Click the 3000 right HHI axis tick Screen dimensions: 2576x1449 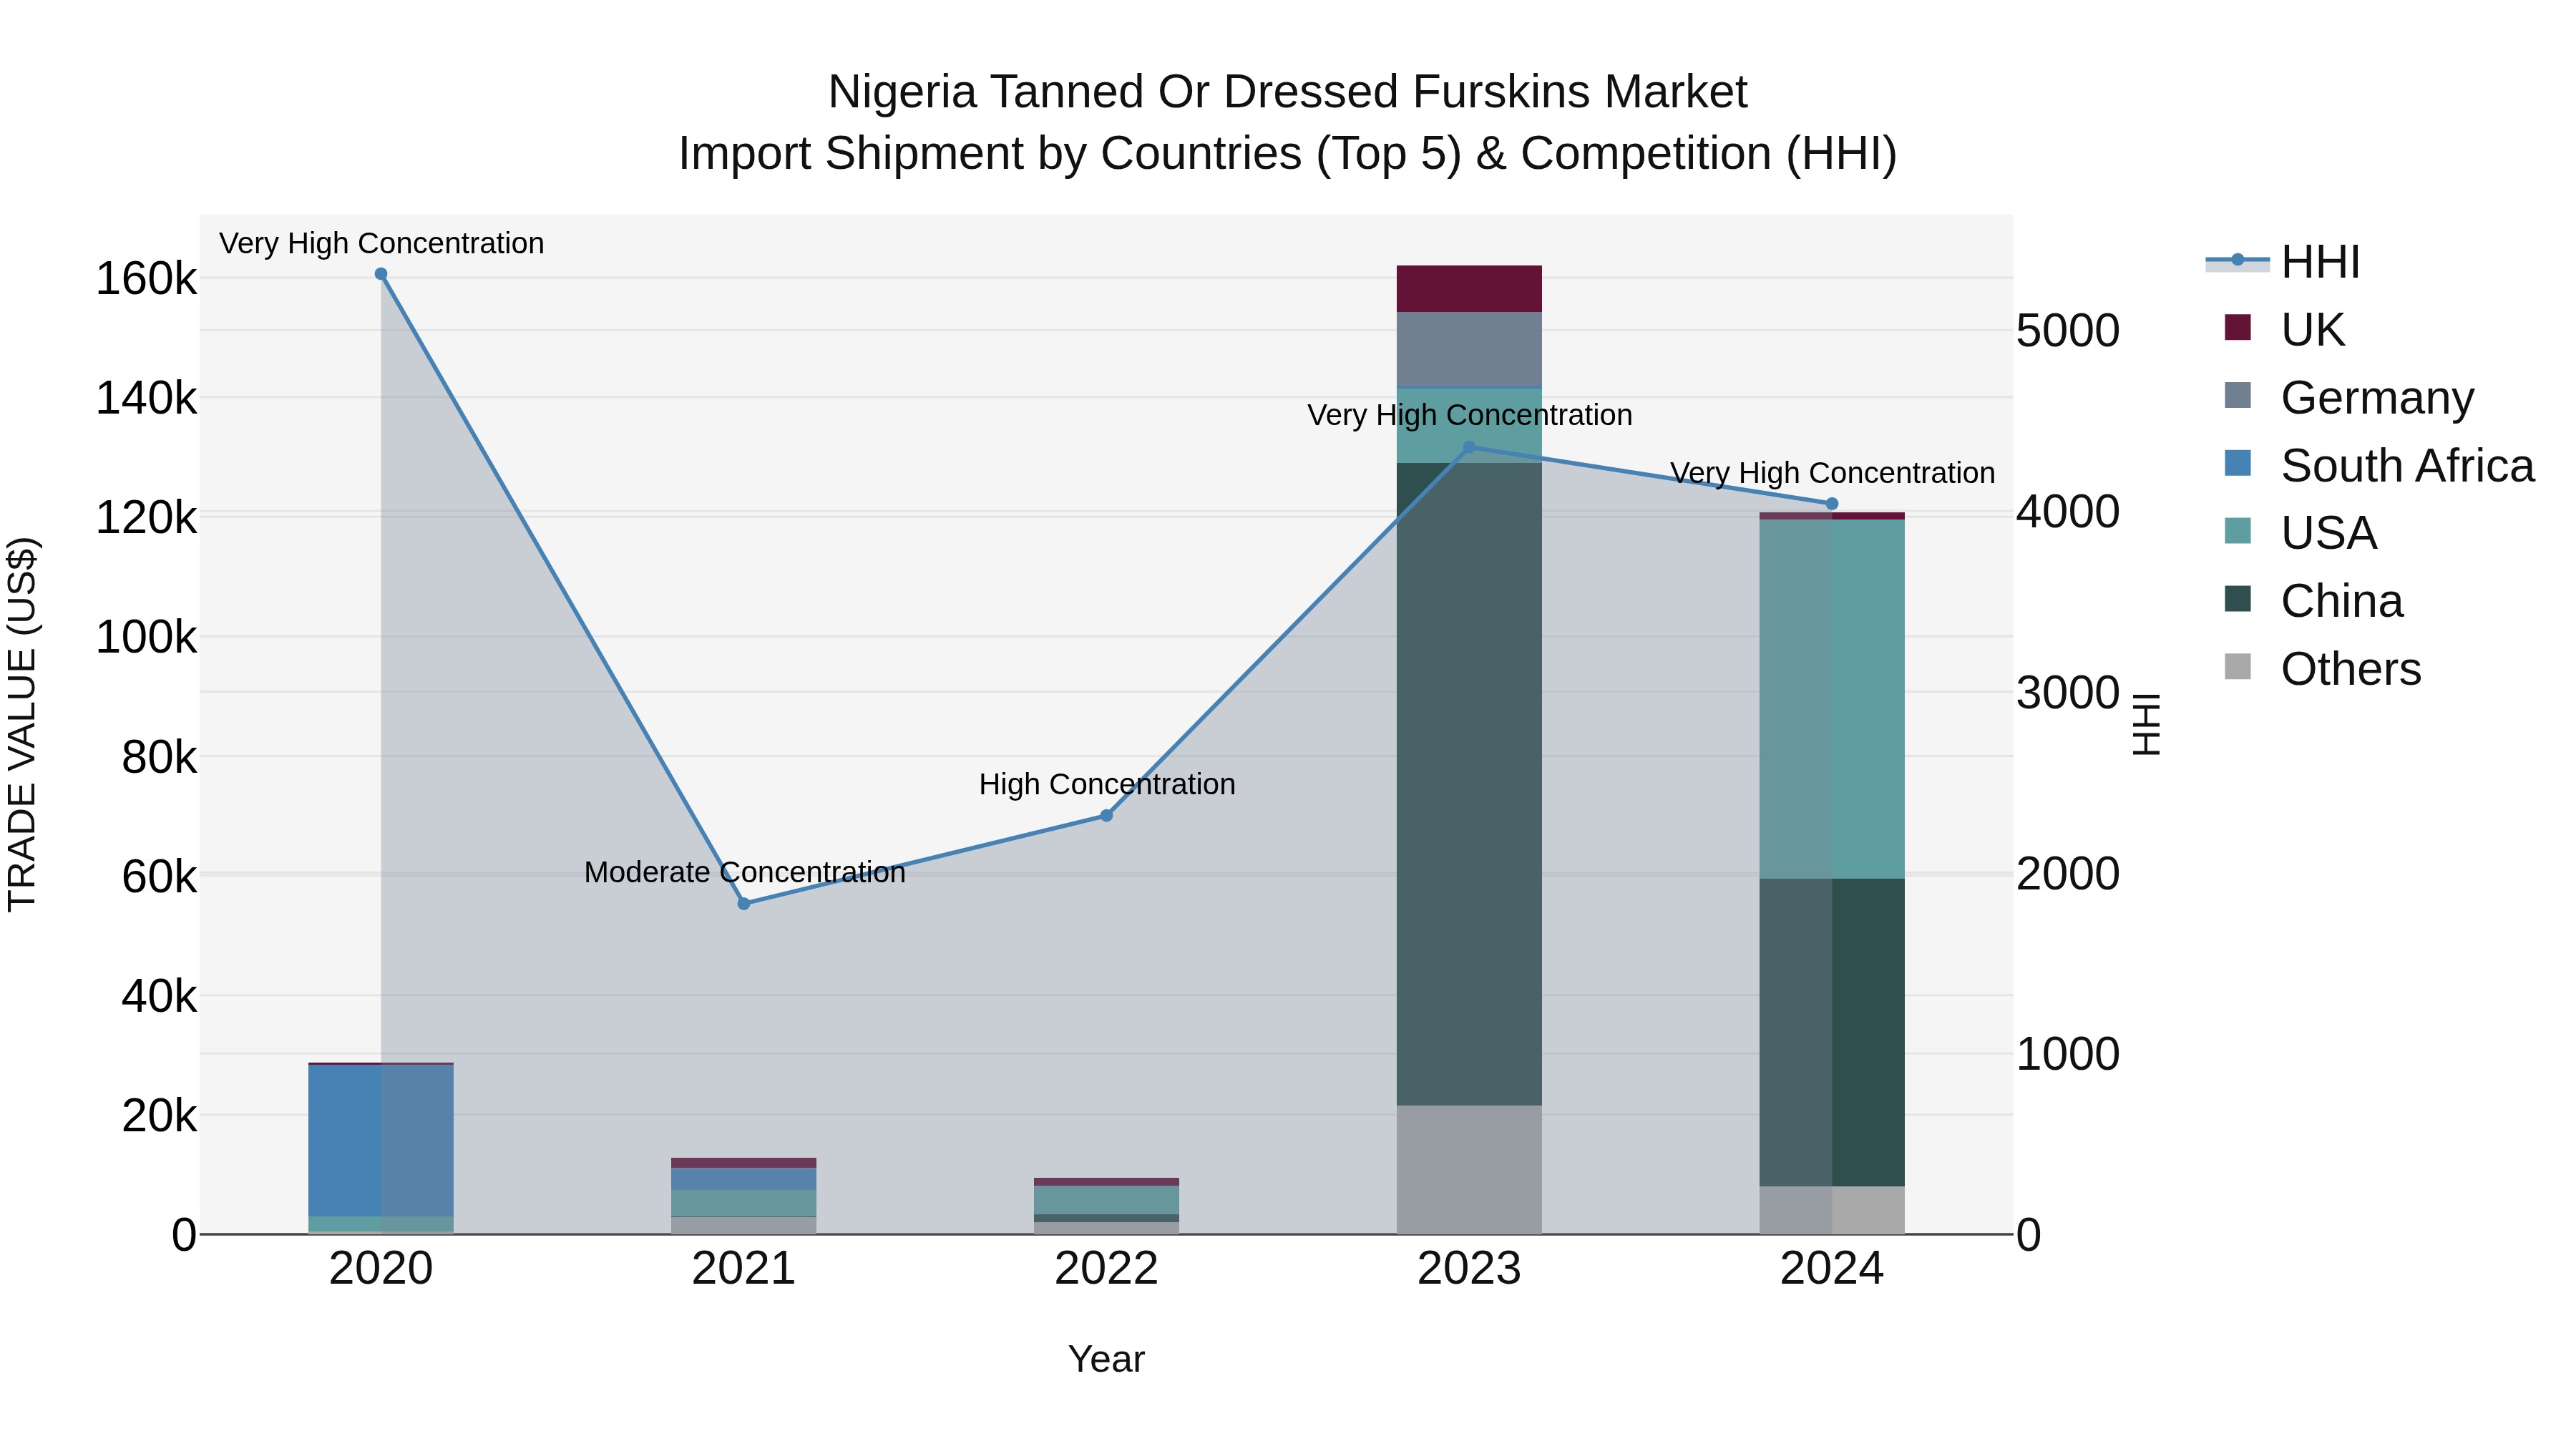(2068, 693)
